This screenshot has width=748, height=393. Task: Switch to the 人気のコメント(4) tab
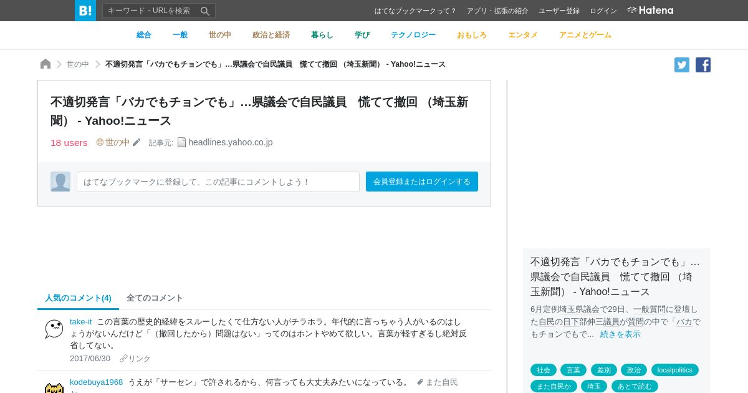click(78, 298)
